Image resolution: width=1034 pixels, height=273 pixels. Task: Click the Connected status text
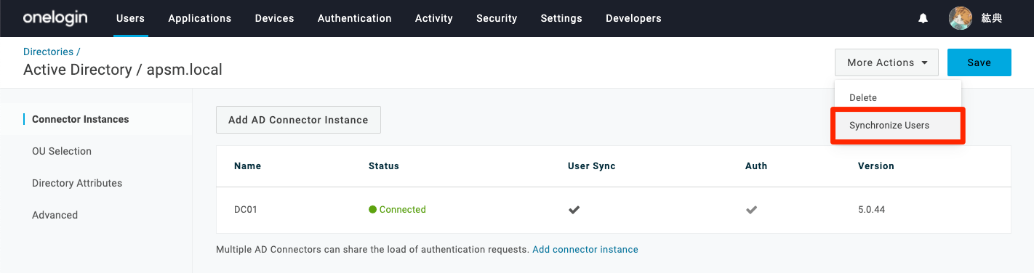(x=402, y=210)
